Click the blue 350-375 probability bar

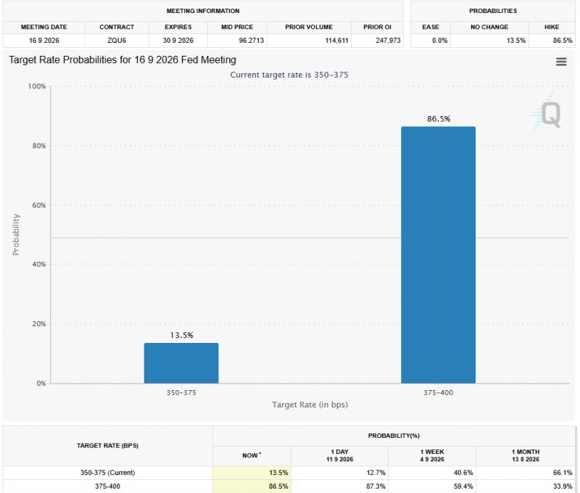(x=181, y=362)
